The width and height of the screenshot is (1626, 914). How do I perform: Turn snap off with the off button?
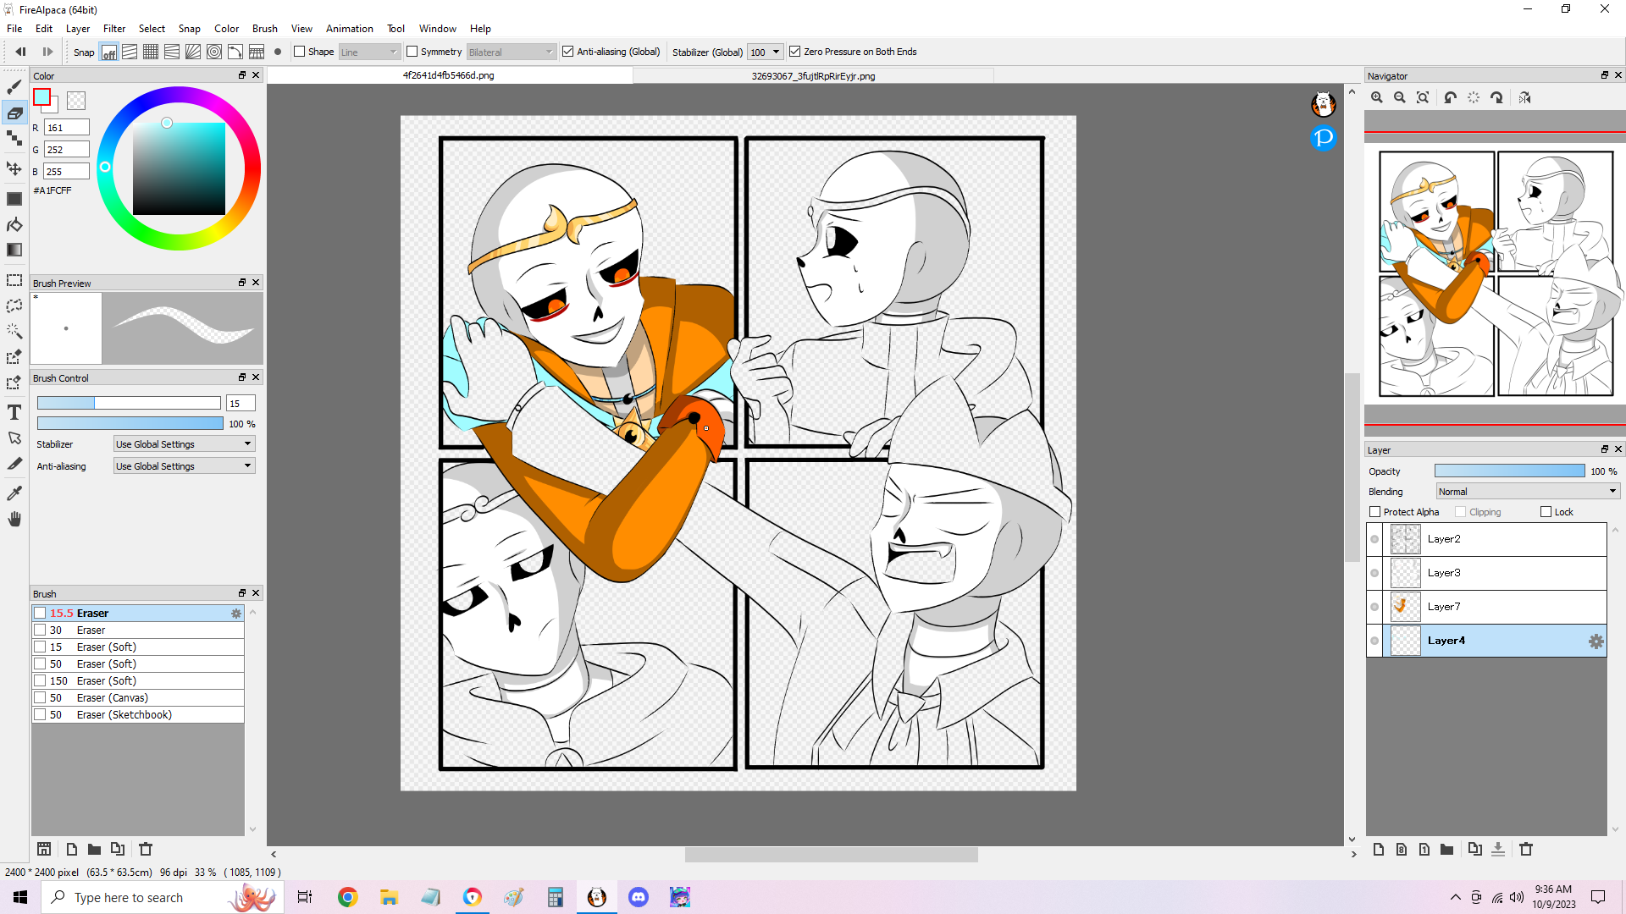(109, 52)
